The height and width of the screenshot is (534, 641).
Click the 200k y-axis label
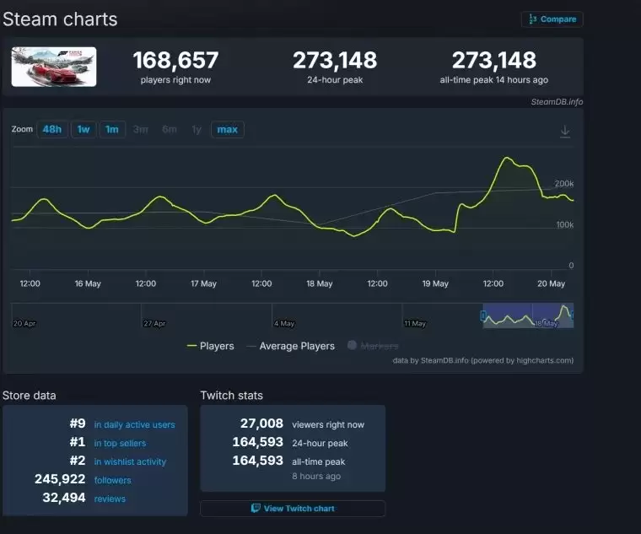click(563, 184)
